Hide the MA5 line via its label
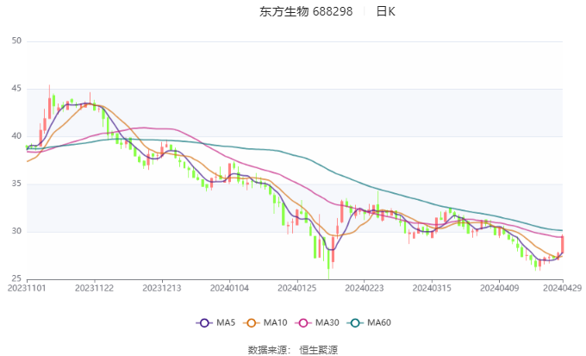The image size is (586, 356). (x=226, y=322)
